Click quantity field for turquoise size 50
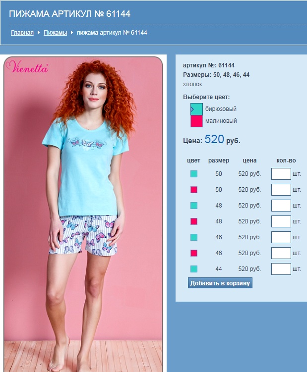Screen dimensions: 307x372 point(281,174)
